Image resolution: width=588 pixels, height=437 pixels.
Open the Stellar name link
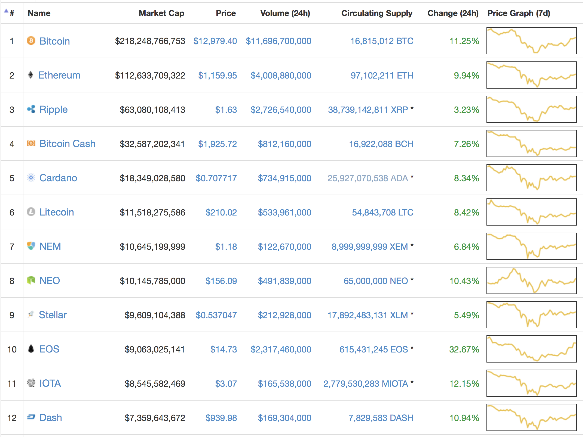click(x=53, y=315)
